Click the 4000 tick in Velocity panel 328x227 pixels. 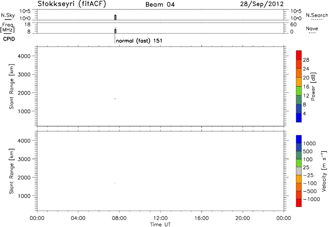pos(24,141)
